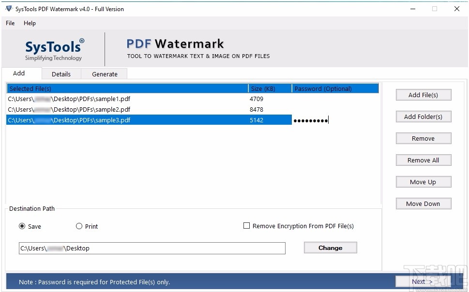Move the selected file up the list
This screenshot has width=469, height=292.
423,182
